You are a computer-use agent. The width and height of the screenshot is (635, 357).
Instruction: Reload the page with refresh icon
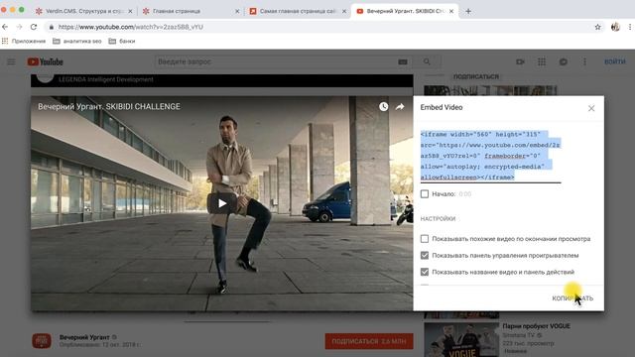click(x=34, y=27)
